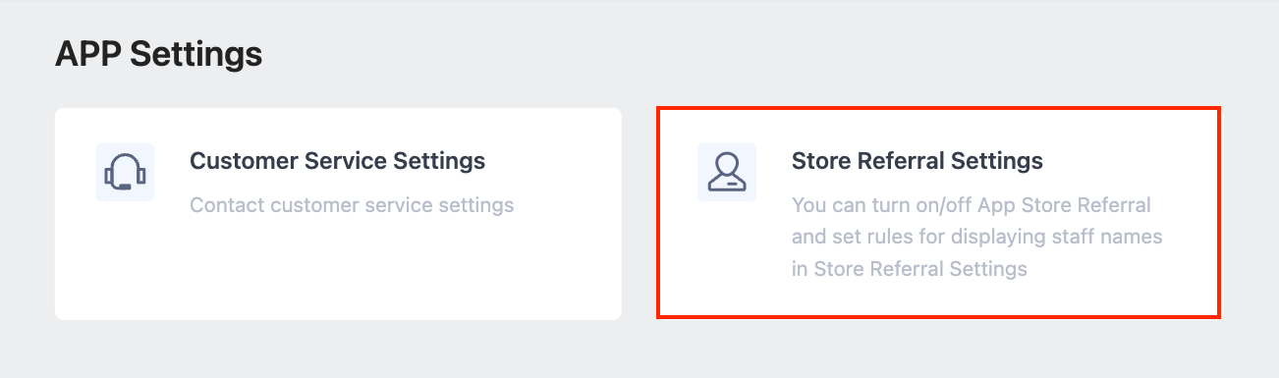1279x378 pixels.
Task: Click the 'set rules for displaying staff names' line
Action: tap(977, 237)
